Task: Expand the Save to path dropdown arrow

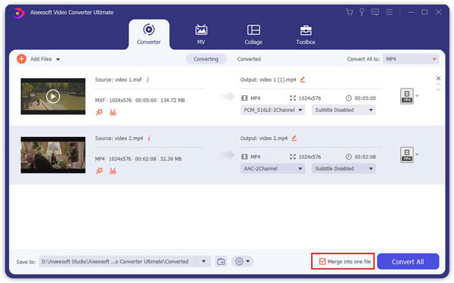Action: (204, 262)
